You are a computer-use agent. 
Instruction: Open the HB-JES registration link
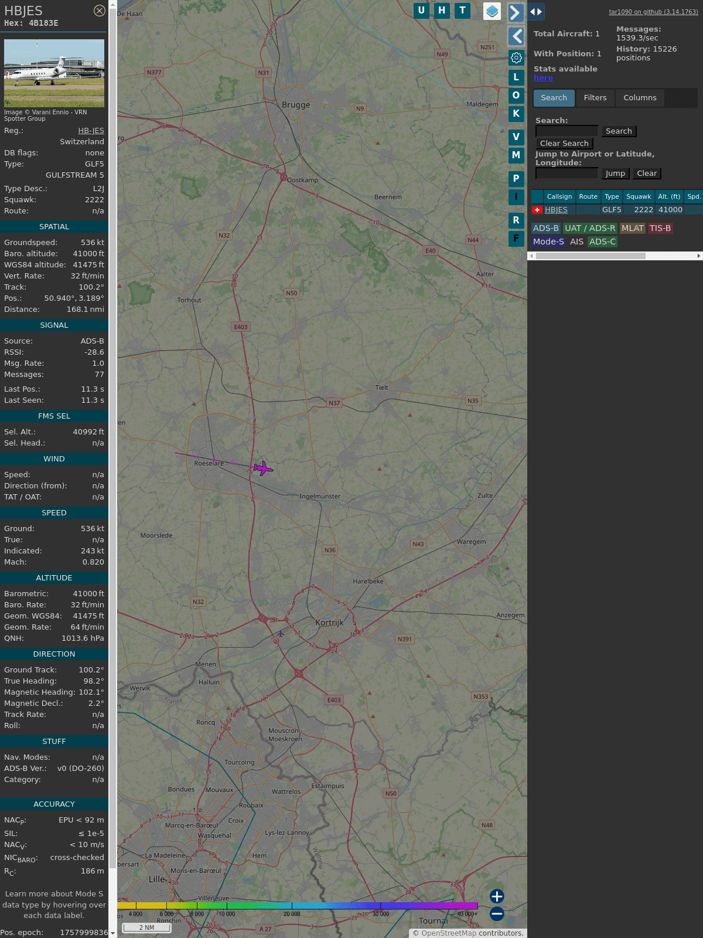coord(91,131)
